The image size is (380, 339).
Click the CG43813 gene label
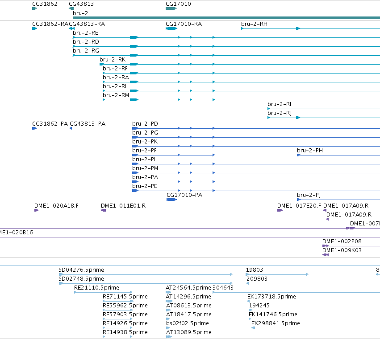click(81, 4)
